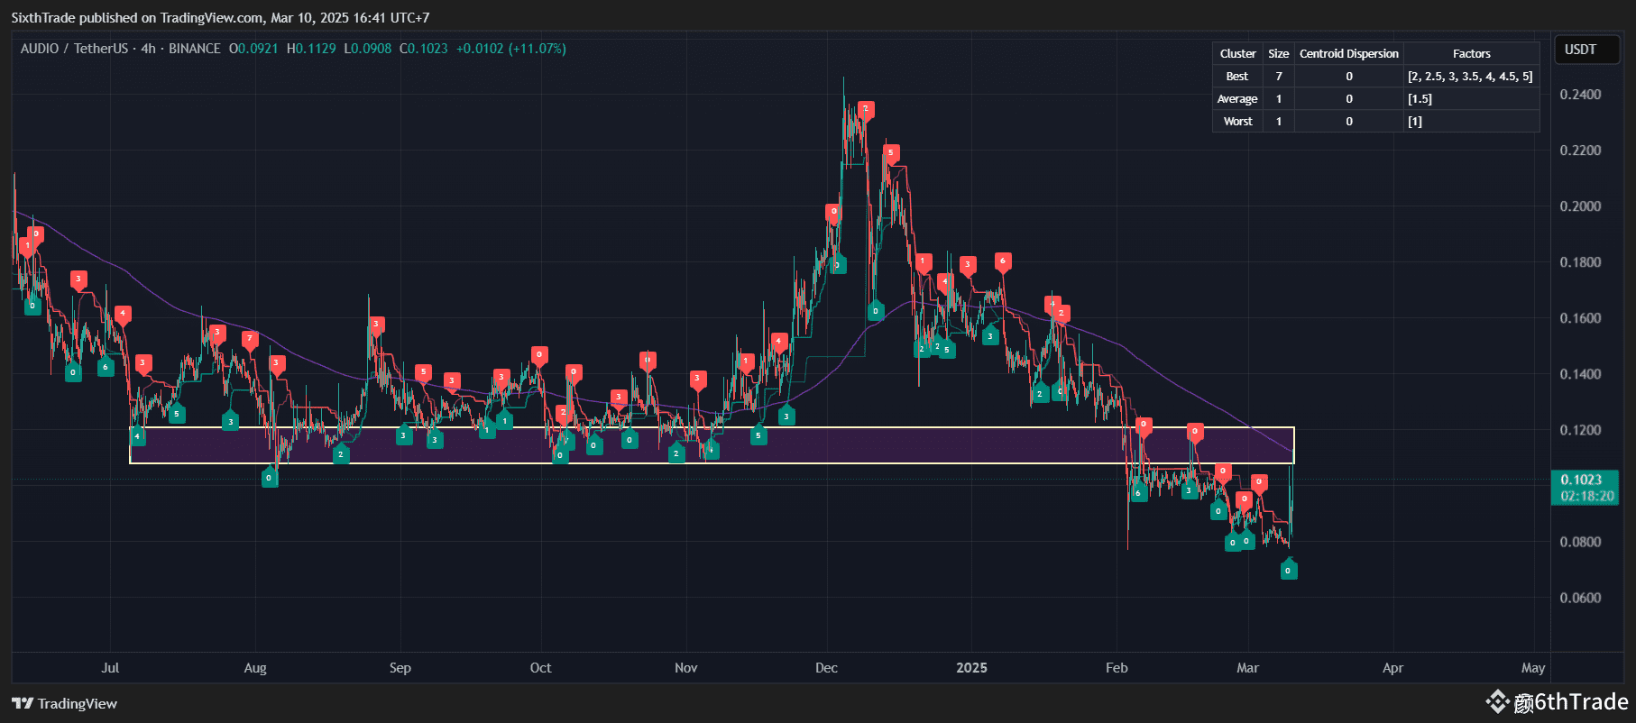Click the open value O0.0921

(253, 49)
